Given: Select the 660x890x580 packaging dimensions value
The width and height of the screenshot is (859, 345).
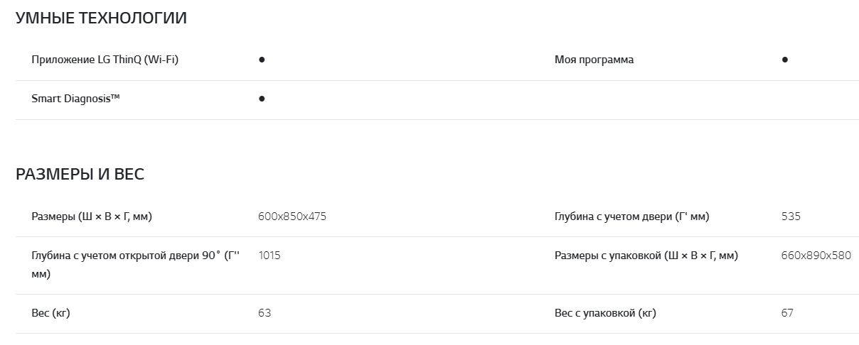Looking at the screenshot, I should click(816, 256).
